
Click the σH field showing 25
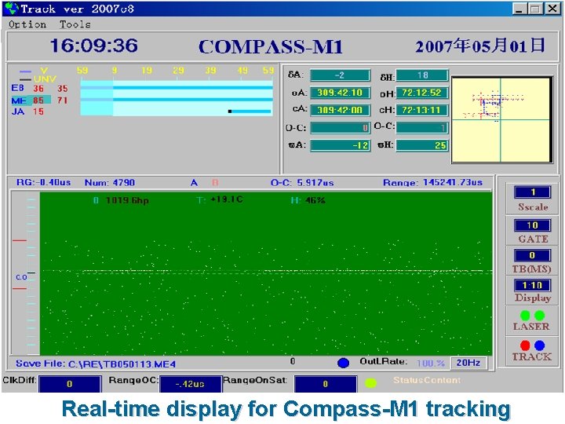pos(422,145)
